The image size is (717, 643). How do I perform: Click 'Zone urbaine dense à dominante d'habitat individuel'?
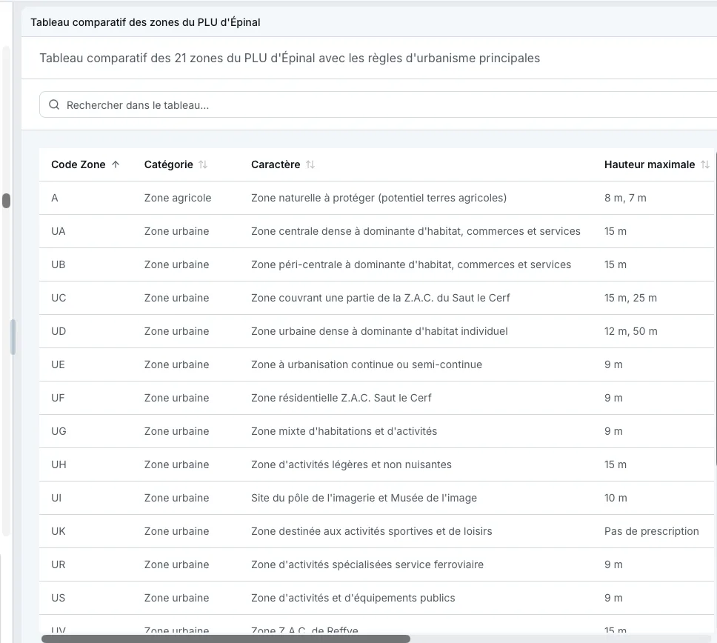point(379,332)
